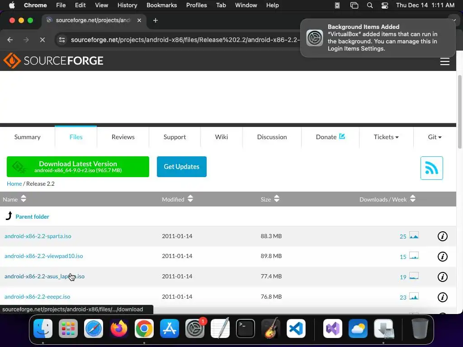The width and height of the screenshot is (463, 347).
Task: Open site information icon in address bar
Action: point(61,40)
